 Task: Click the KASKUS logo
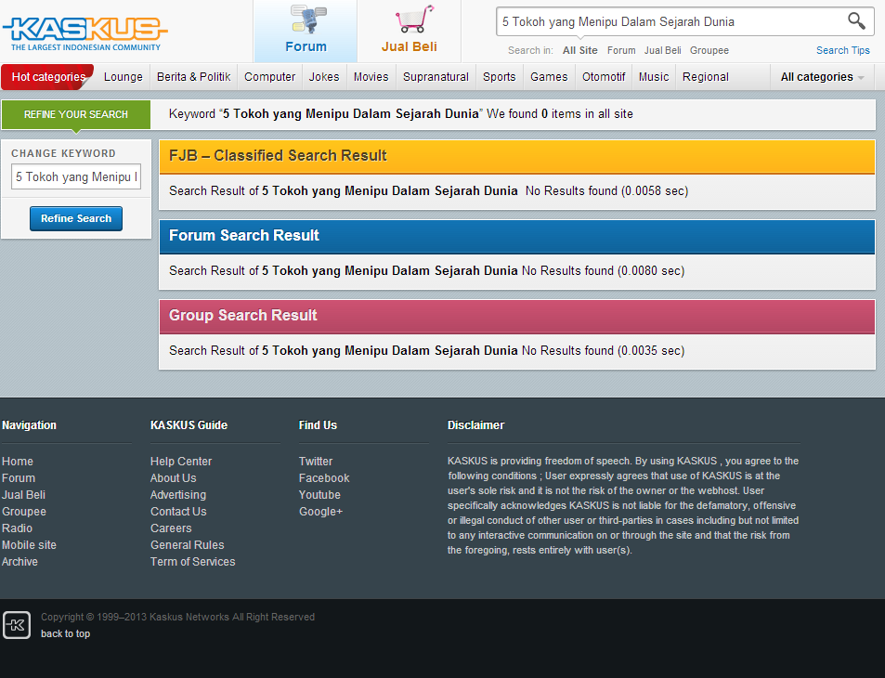pyautogui.click(x=85, y=33)
